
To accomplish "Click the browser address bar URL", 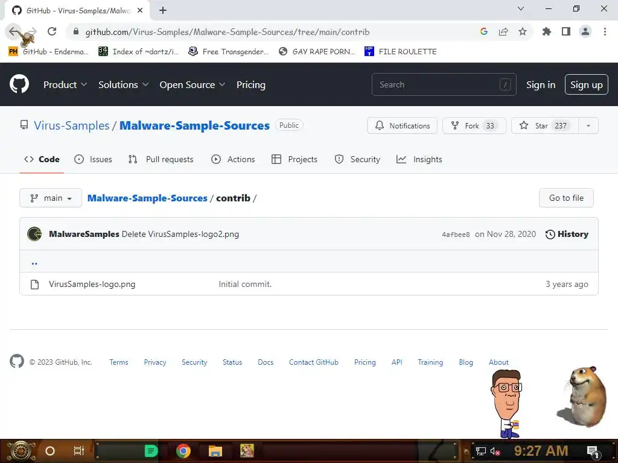I will tap(228, 32).
